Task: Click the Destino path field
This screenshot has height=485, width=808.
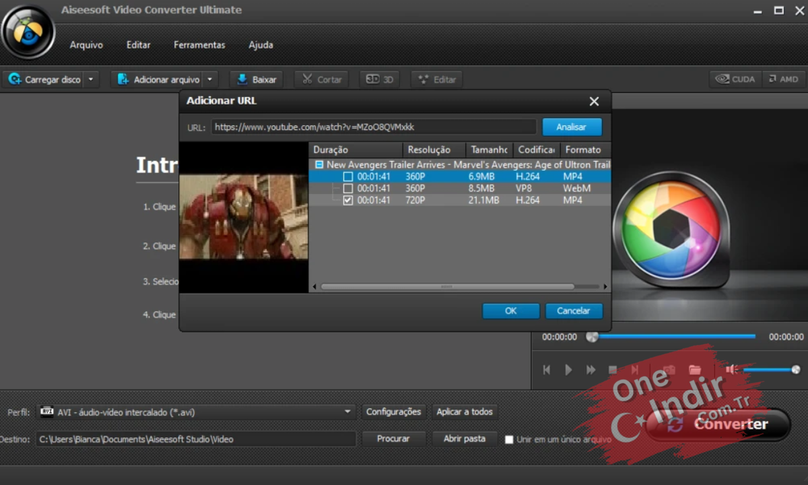Action: tap(196, 439)
